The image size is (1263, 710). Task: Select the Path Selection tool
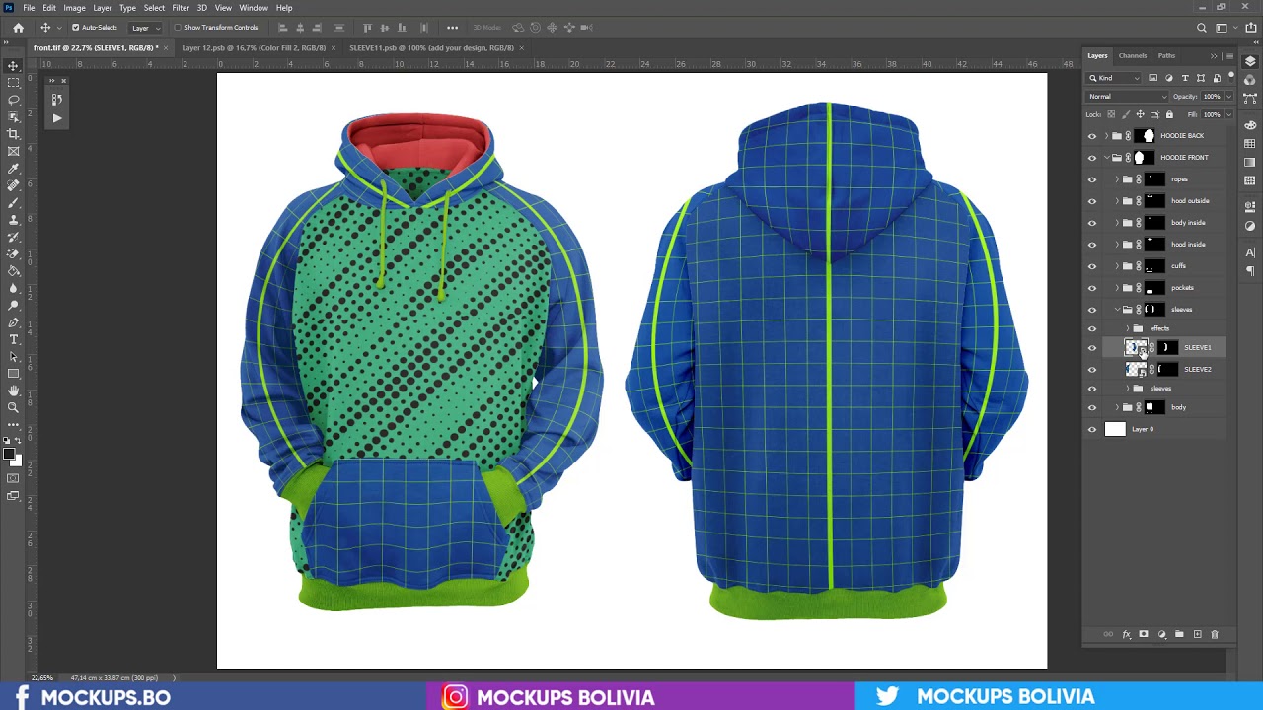[13, 356]
